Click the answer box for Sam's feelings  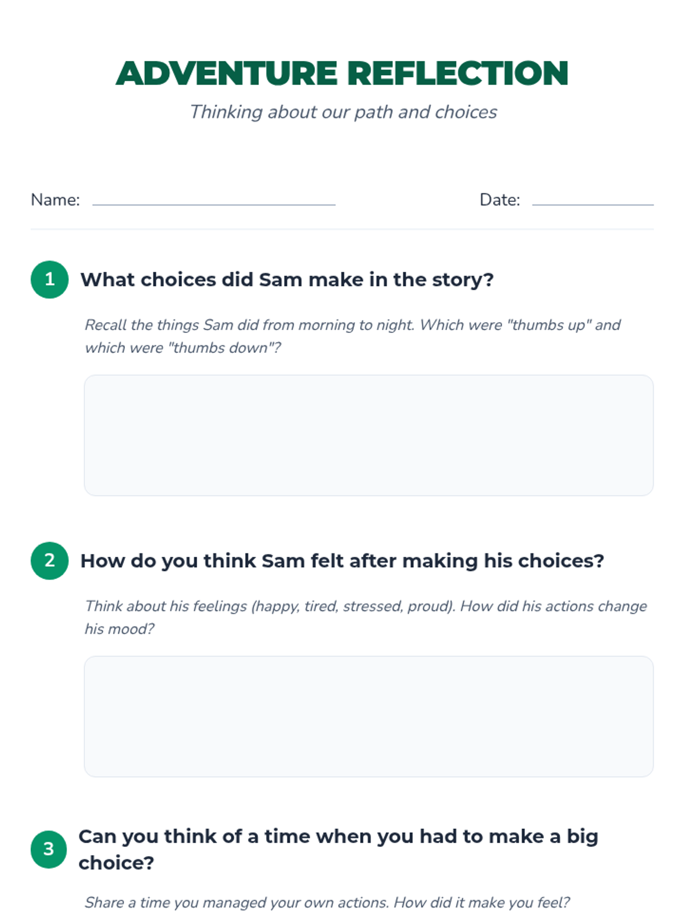(x=368, y=716)
